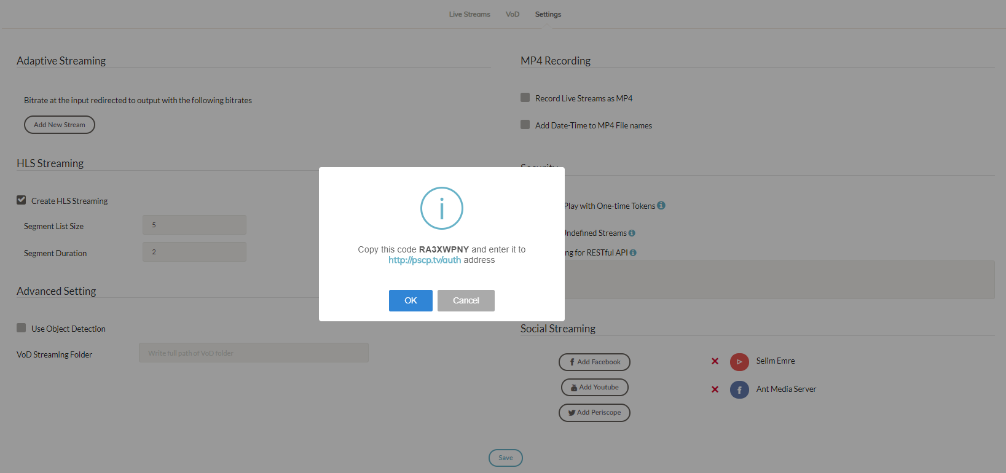
Task: Click the VoD Streaming Folder path field
Action: click(x=254, y=353)
